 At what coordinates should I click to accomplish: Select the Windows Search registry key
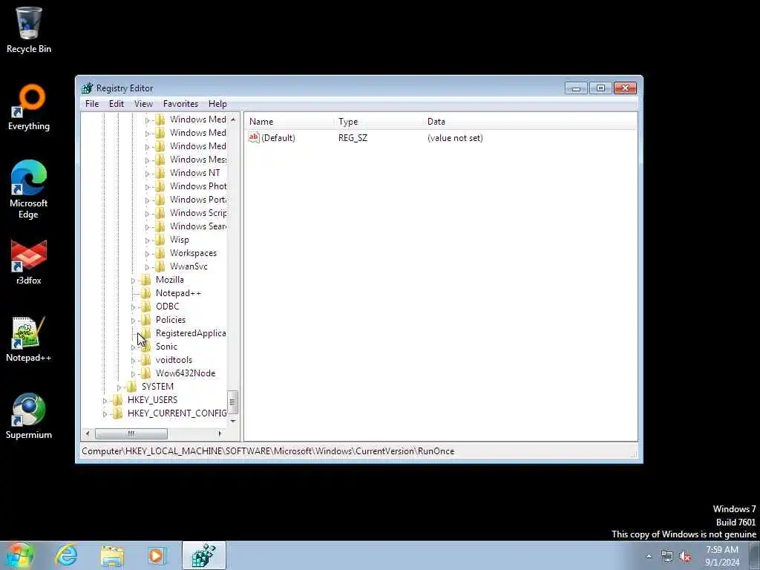pyautogui.click(x=197, y=226)
